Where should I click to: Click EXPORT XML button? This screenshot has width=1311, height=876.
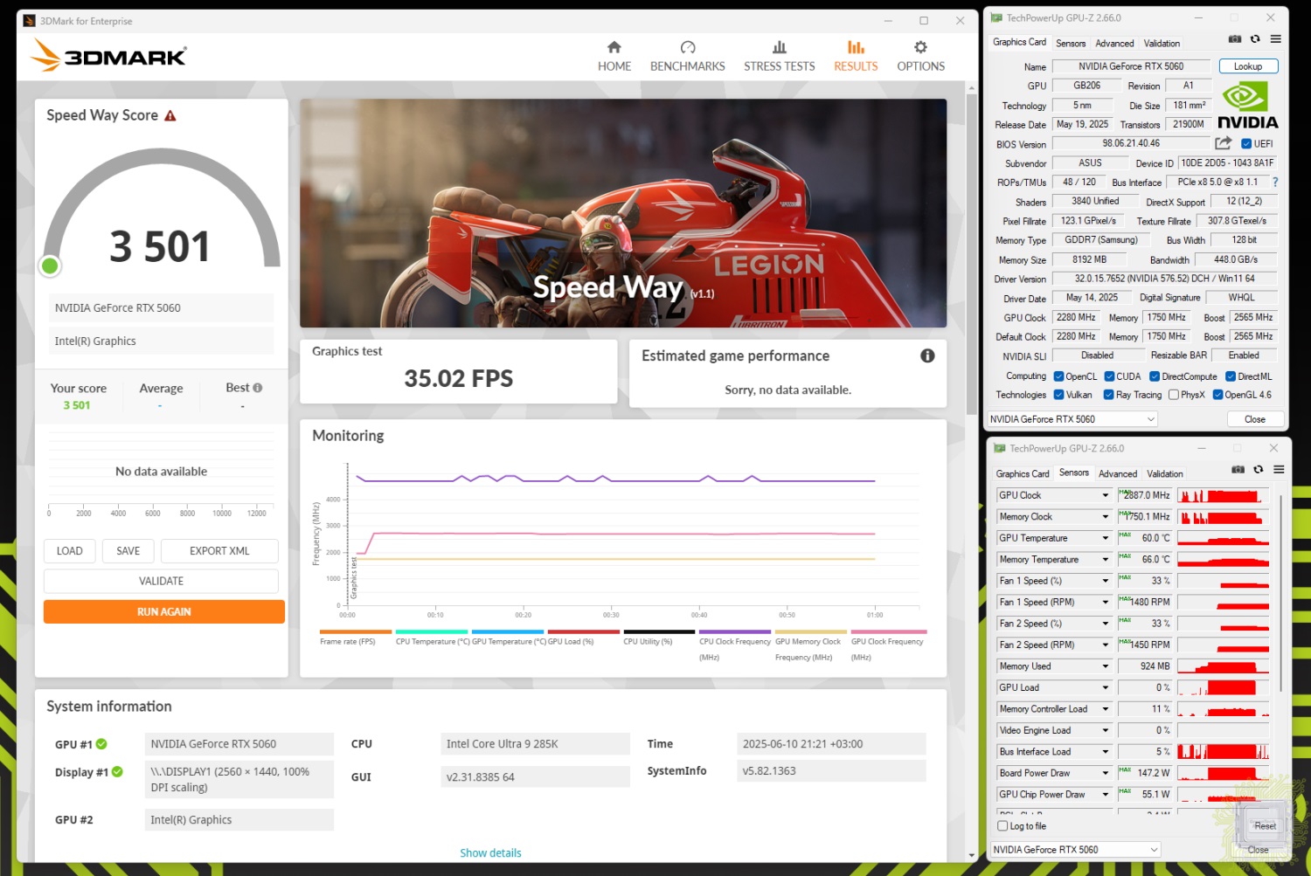point(219,551)
